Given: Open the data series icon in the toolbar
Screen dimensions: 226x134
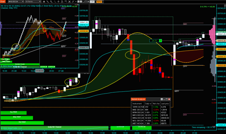Looking at the screenshot, I should (x=62, y=1).
